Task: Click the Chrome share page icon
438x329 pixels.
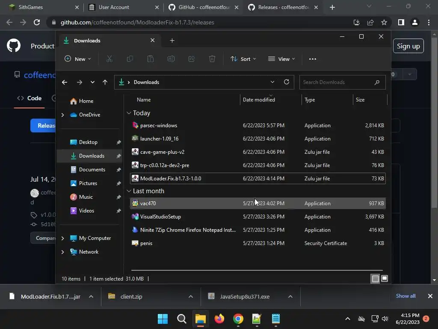Action: click(x=370, y=22)
